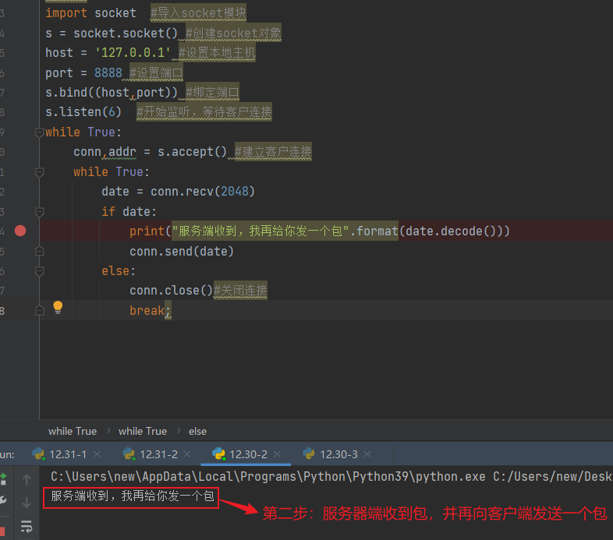The height and width of the screenshot is (540, 613).
Task: Click console output '服务端收到，我再给你发一个包'
Action: coord(133,496)
